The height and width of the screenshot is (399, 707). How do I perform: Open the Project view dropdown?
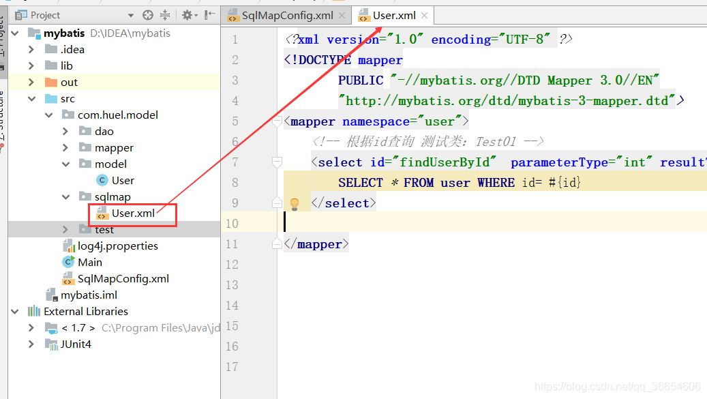pyautogui.click(x=131, y=16)
